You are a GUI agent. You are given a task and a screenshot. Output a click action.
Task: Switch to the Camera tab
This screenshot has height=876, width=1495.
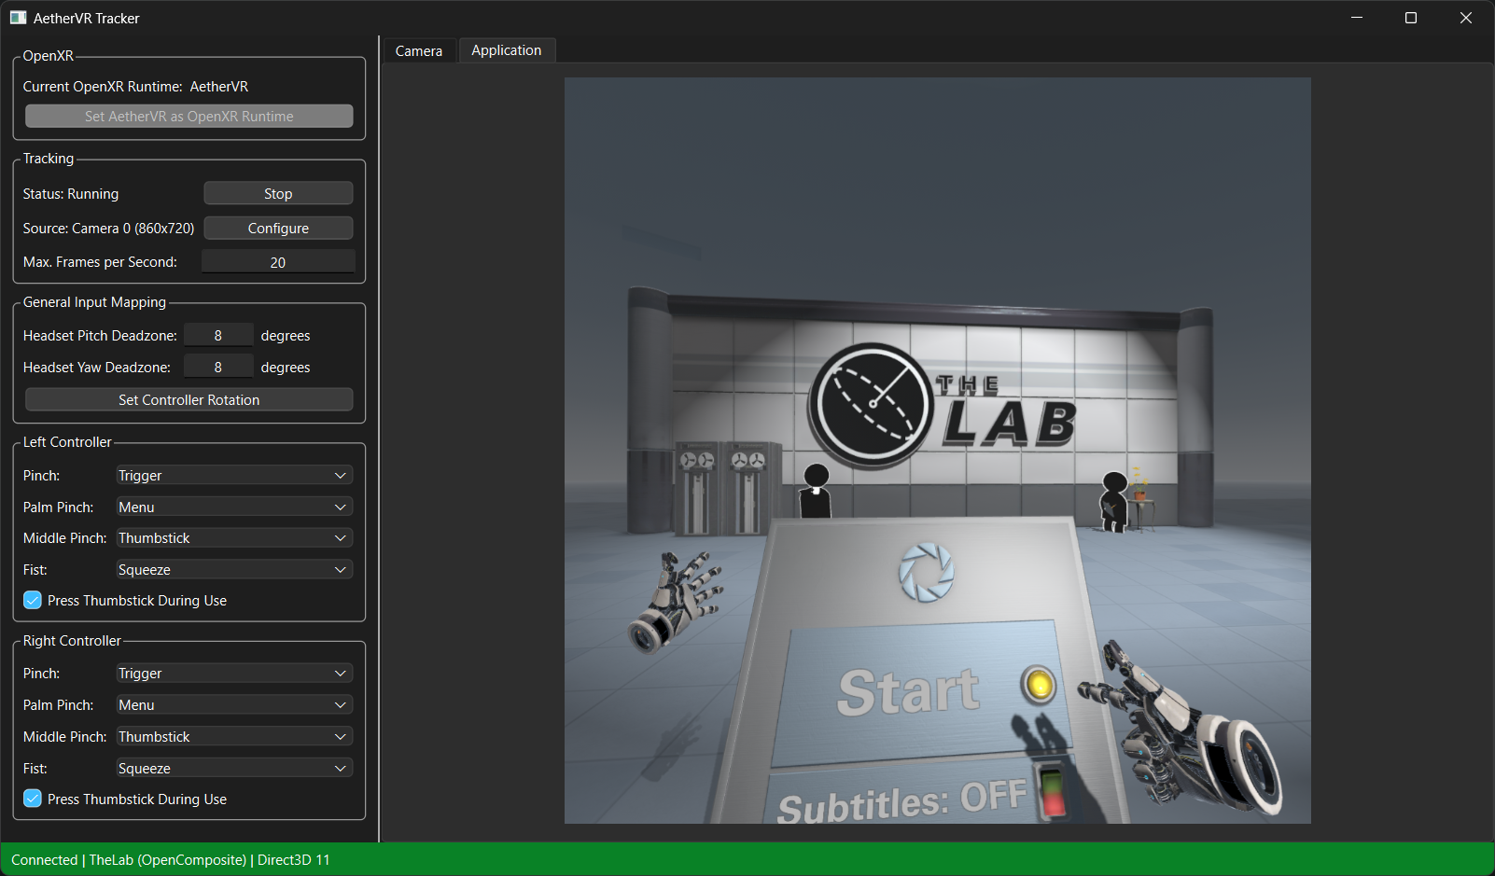419,51
